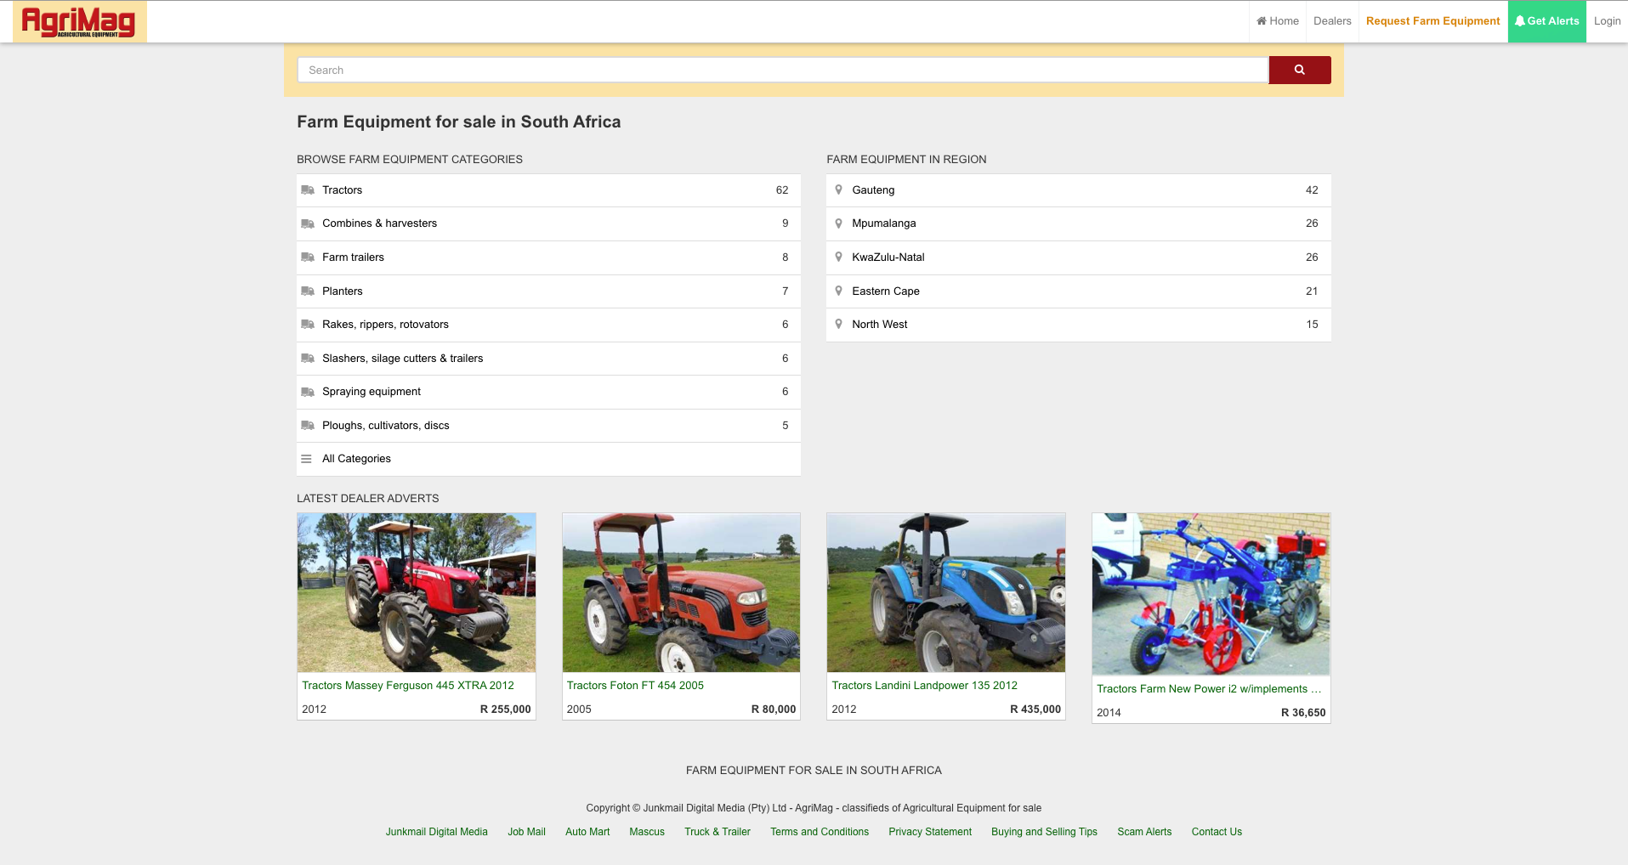
Task: Filter farm equipment by Gauteng
Action: click(x=1078, y=190)
